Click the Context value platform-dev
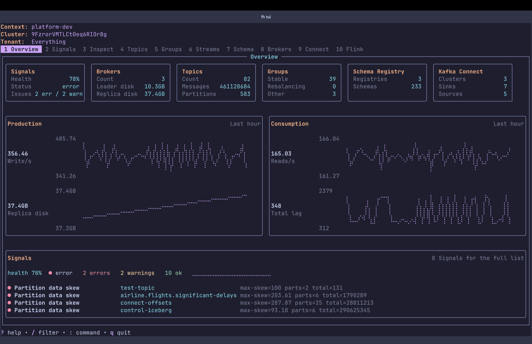532x344 pixels. (52, 27)
